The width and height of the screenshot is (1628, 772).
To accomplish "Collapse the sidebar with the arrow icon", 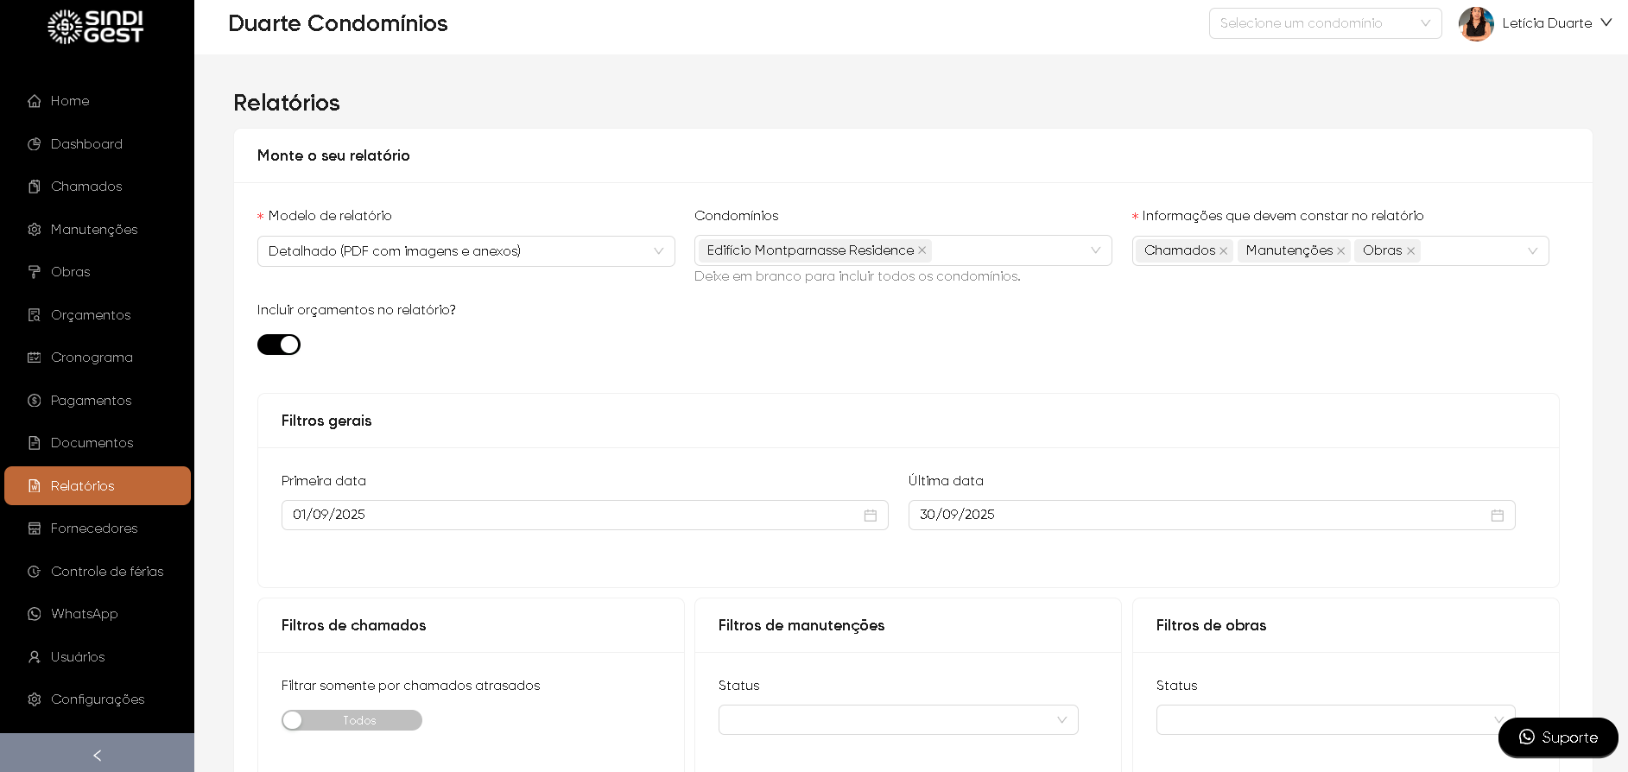I will click(x=97, y=756).
